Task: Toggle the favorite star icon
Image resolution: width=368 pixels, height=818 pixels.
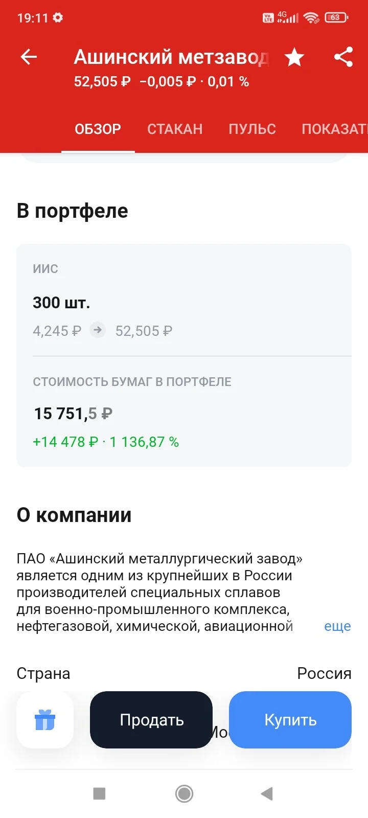Action: tap(294, 57)
